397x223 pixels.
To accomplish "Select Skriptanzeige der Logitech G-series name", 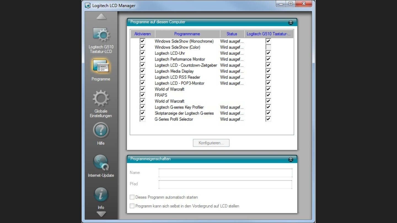I will click(184, 113).
